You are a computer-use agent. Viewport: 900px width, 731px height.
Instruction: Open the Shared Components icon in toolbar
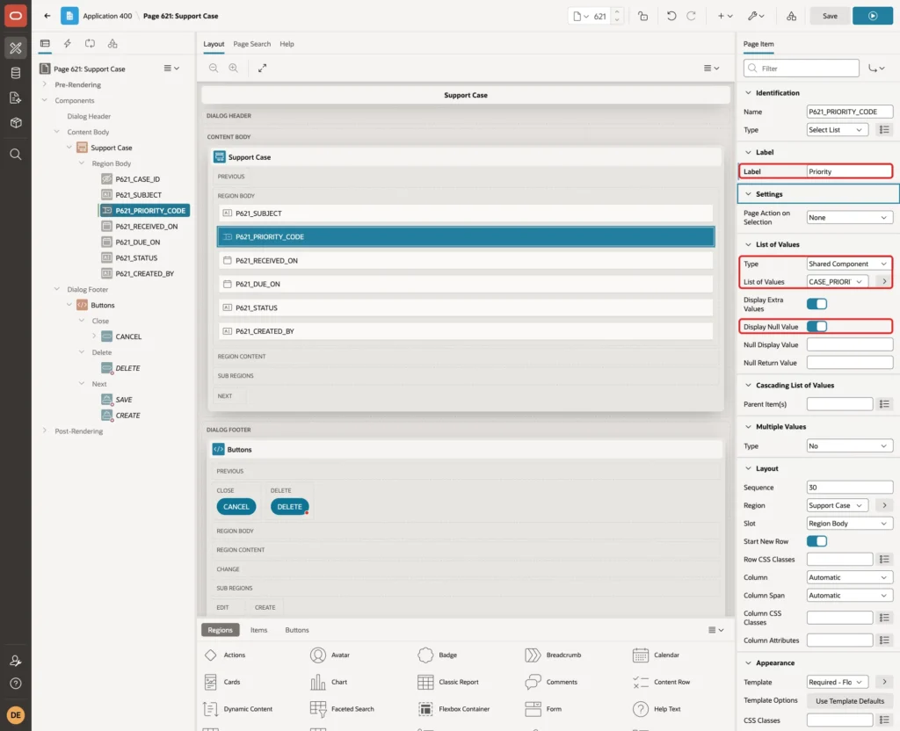click(791, 16)
